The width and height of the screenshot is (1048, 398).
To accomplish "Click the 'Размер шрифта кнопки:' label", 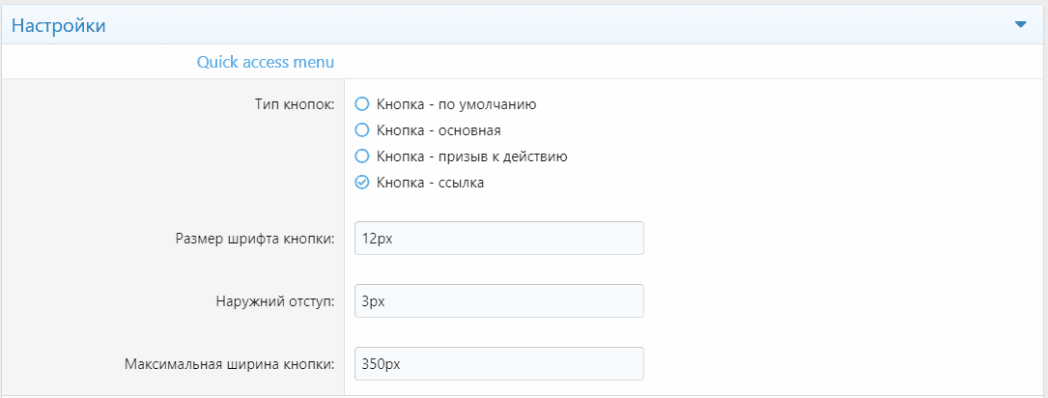I will 255,239.
